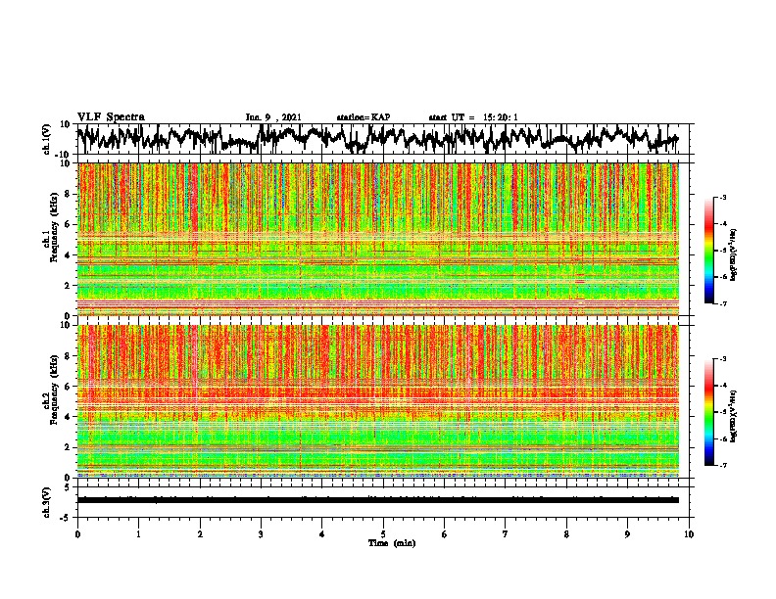Click the ch.2 spectrogram color scale bar
This screenshot has width=776, height=599.
pos(708,412)
